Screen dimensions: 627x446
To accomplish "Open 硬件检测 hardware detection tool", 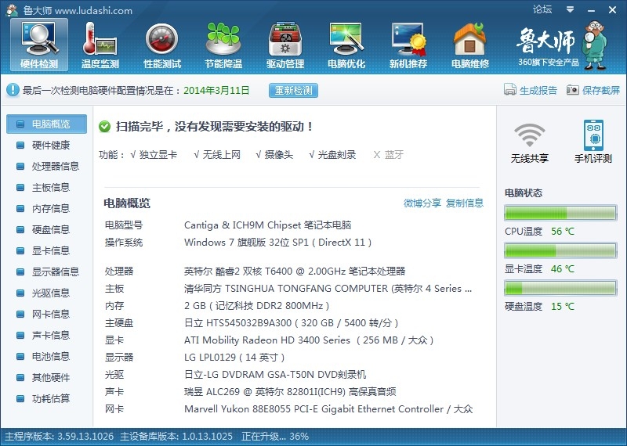I will pos(39,45).
